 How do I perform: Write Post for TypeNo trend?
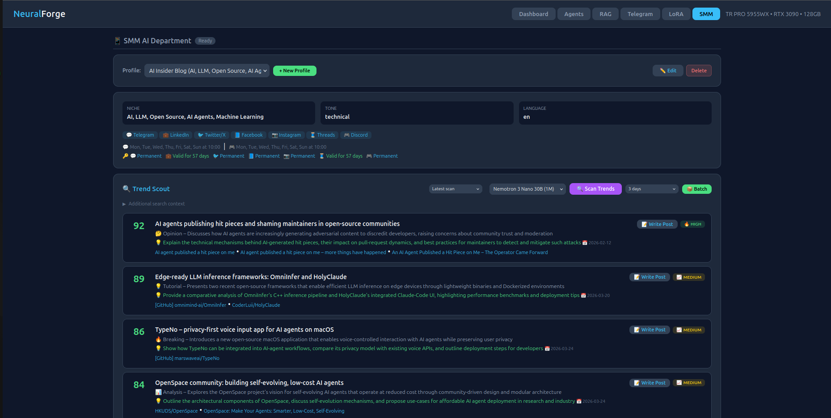click(650, 330)
